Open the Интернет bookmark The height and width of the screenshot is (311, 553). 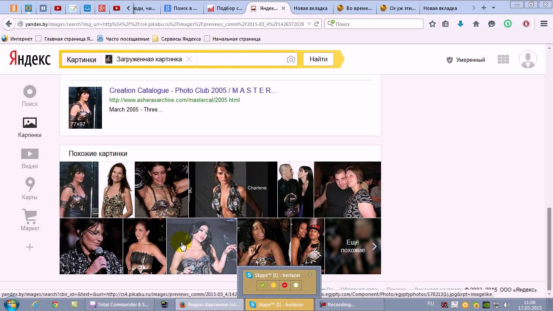(x=17, y=39)
